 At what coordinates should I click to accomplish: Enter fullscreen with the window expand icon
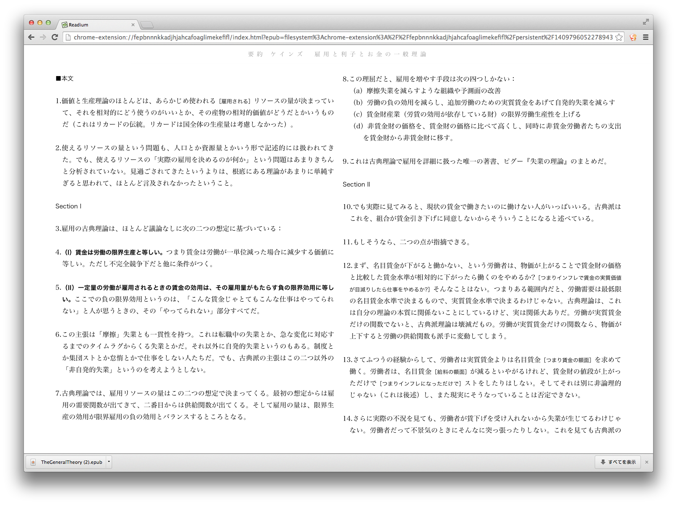pyautogui.click(x=646, y=22)
